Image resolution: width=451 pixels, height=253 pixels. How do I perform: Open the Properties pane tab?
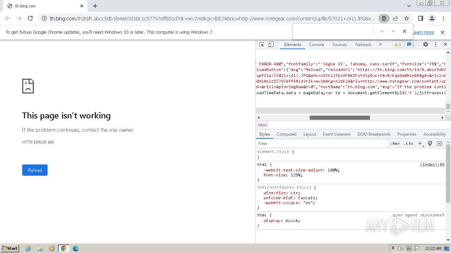pyautogui.click(x=407, y=134)
